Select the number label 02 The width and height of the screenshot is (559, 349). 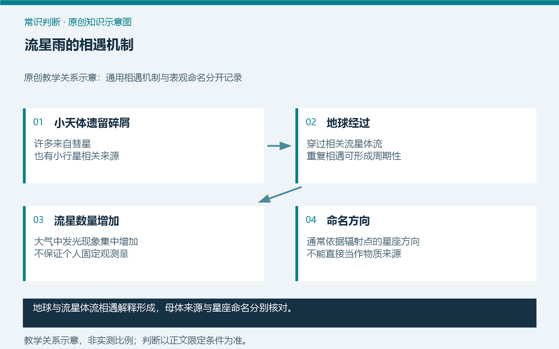[311, 122]
